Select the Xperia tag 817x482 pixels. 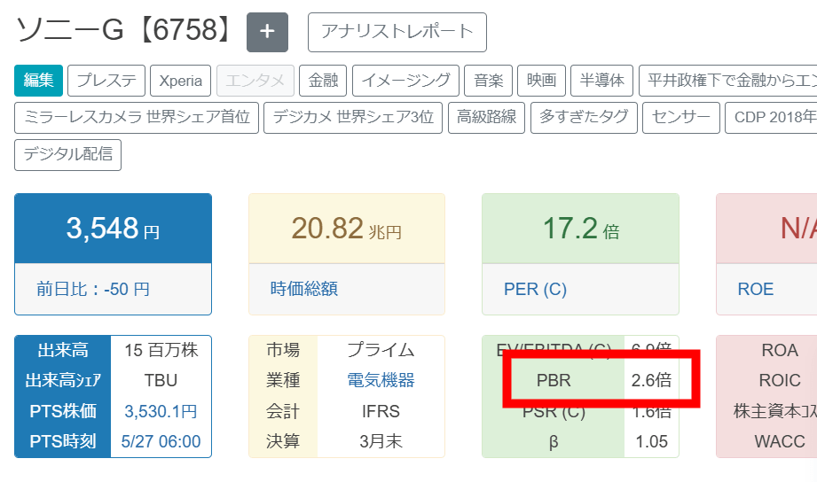(180, 81)
